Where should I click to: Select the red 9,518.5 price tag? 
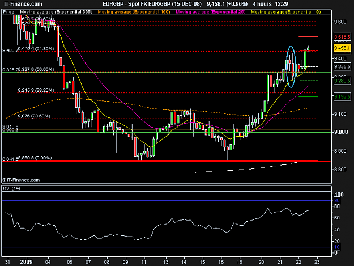[x=342, y=37]
